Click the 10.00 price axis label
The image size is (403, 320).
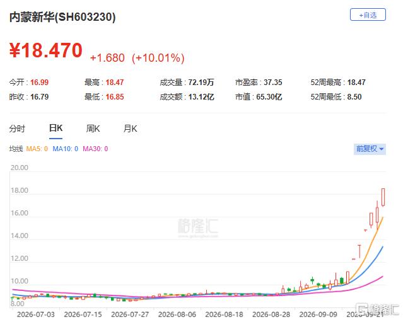click(20, 281)
